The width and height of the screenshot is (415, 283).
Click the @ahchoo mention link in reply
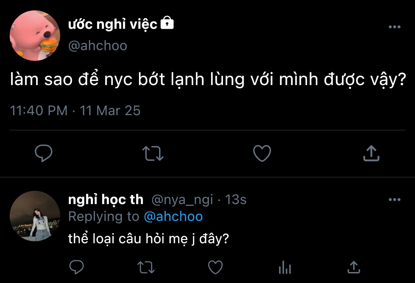173,216
